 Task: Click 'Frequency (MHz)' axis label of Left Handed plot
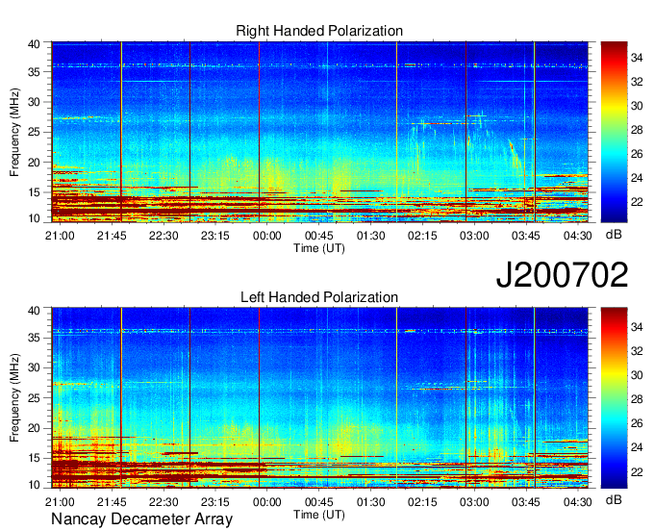point(14,398)
